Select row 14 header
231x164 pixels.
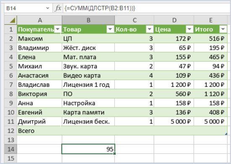coord(10,149)
